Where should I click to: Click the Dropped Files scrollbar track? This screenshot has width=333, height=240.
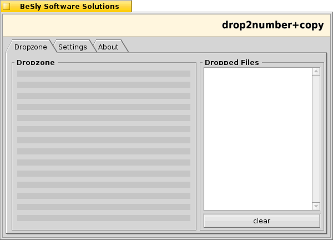tap(316, 139)
